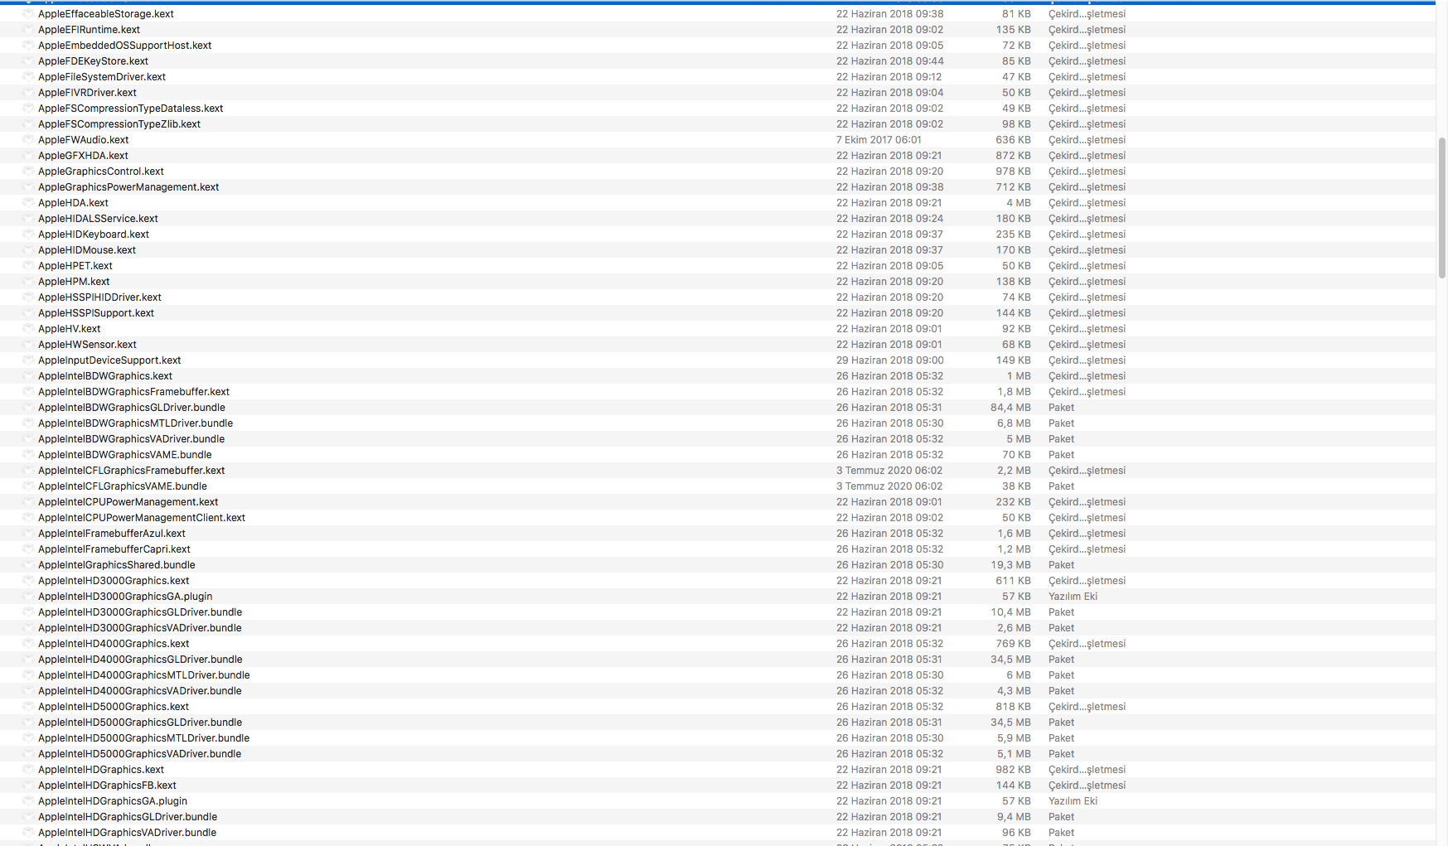The width and height of the screenshot is (1448, 846).
Task: Click the AppleFWAudio.kext date 7 Ekim 2017
Action: (x=879, y=140)
